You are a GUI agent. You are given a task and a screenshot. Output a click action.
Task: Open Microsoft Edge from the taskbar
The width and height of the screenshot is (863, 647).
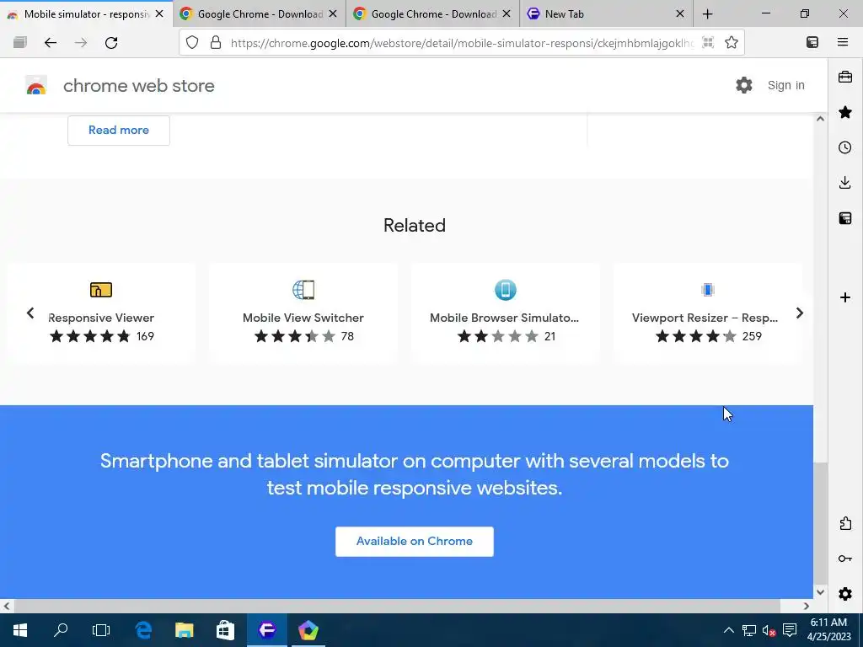click(143, 630)
